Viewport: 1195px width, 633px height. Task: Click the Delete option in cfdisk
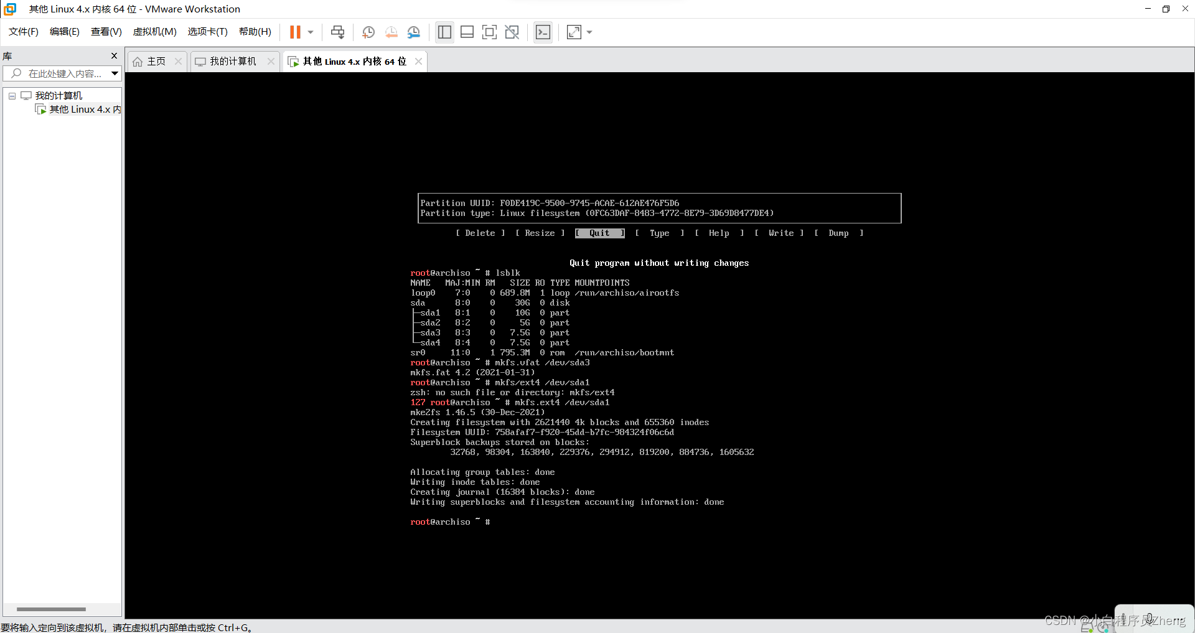click(x=480, y=233)
